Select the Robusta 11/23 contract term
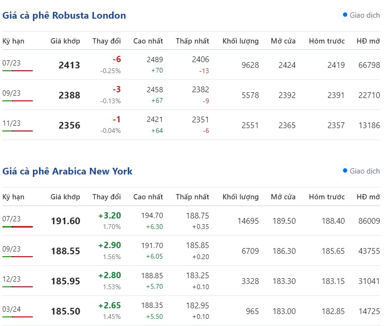Screen dimensions: 384x326 click(11, 123)
